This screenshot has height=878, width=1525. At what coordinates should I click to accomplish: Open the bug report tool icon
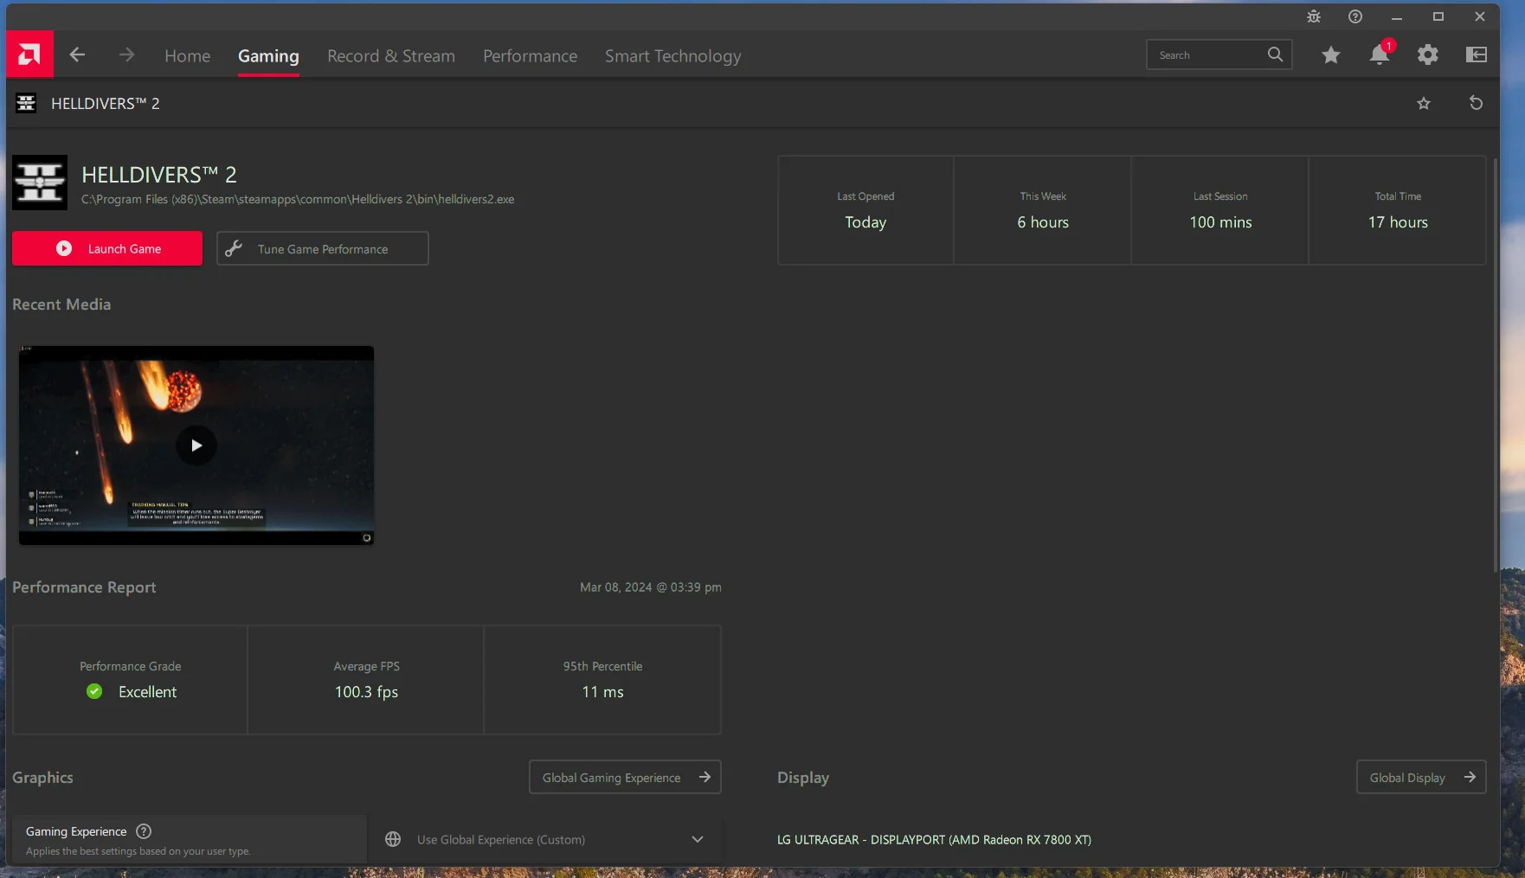coord(1314,16)
